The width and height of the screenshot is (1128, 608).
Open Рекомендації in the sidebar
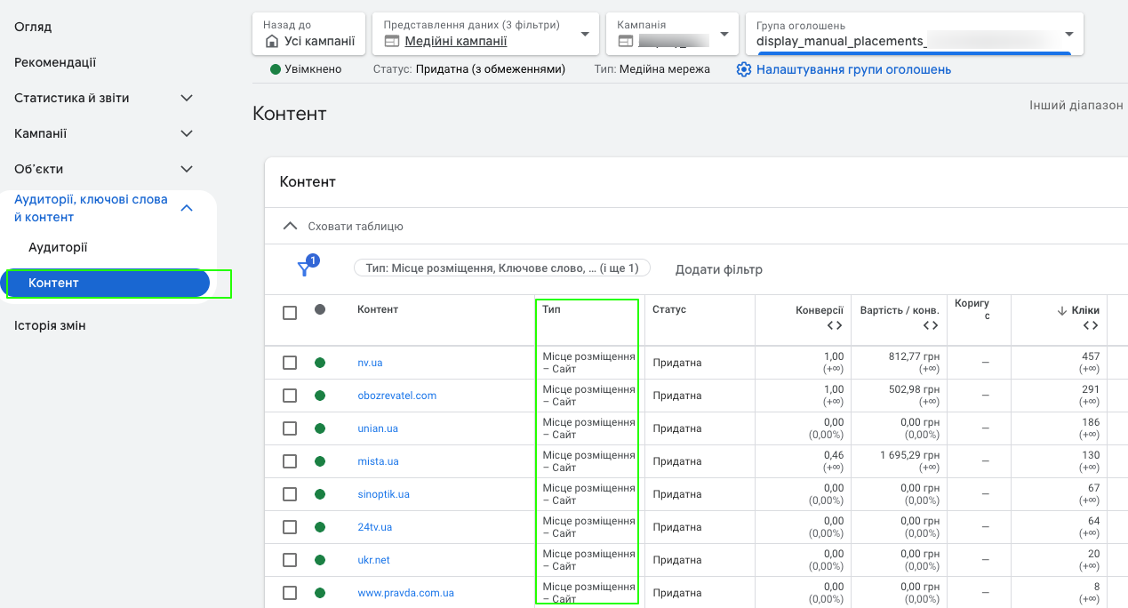click(x=55, y=62)
